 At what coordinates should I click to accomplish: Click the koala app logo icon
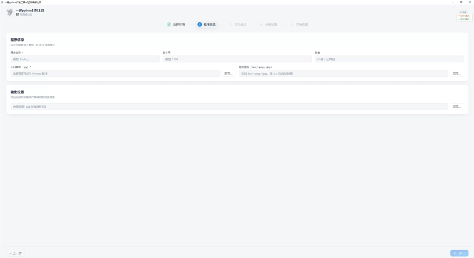(10, 12)
